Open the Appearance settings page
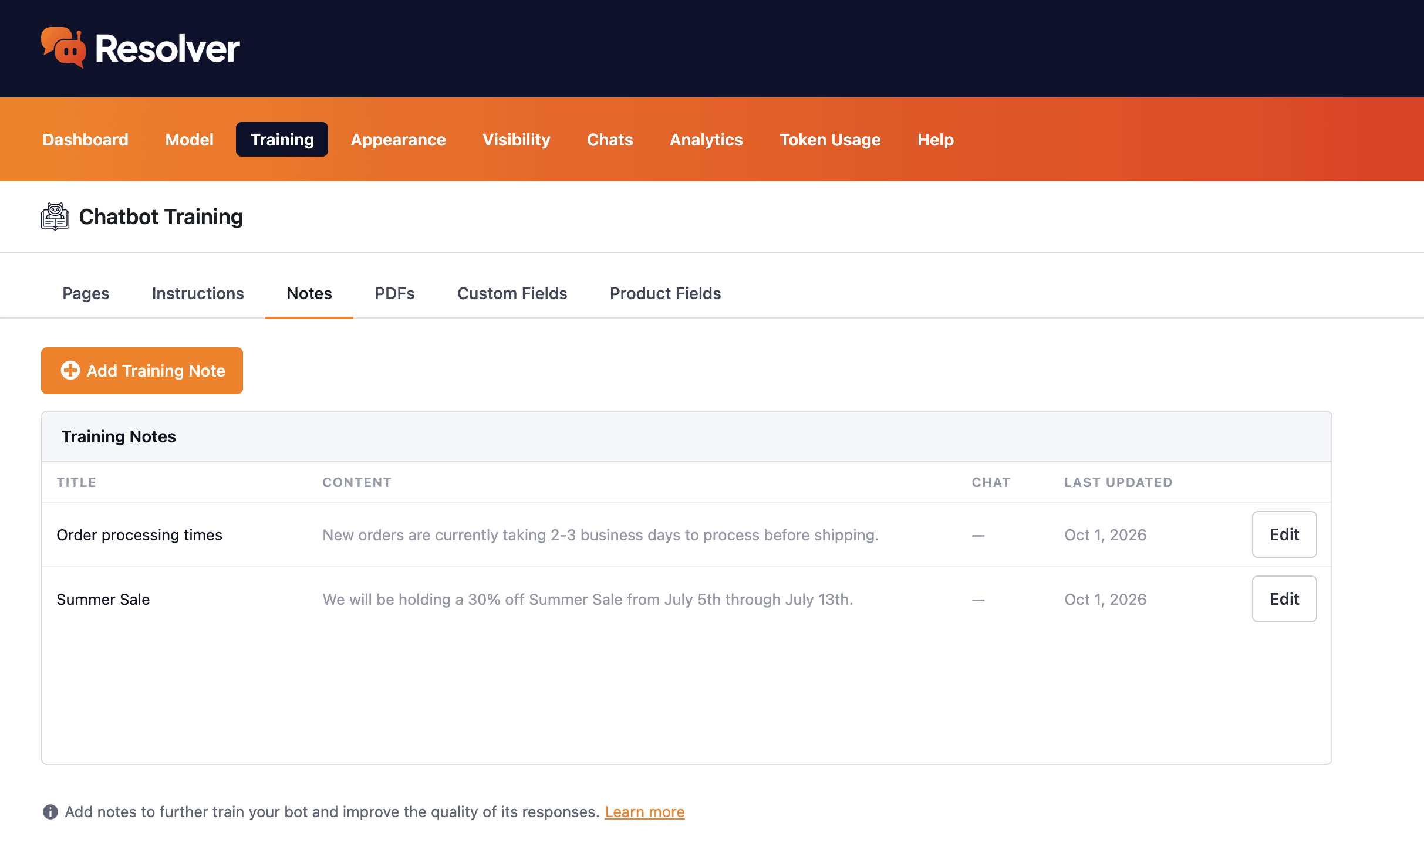The width and height of the screenshot is (1424, 860). [398, 140]
